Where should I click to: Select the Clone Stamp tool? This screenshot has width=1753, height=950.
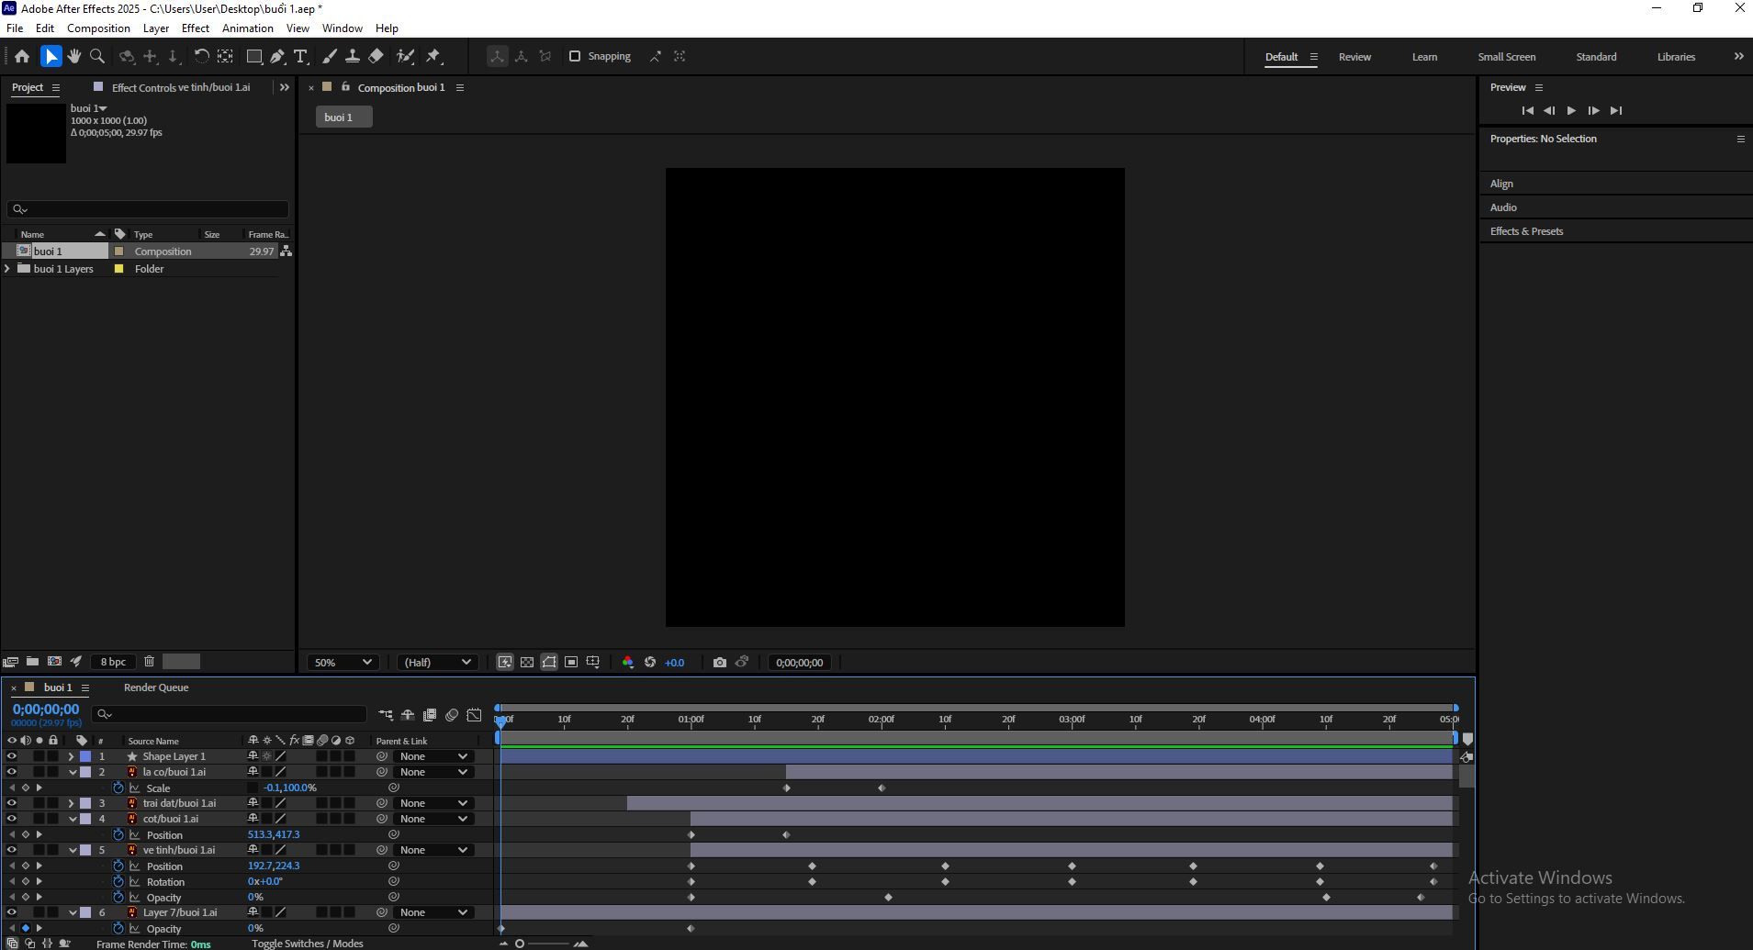352,56
